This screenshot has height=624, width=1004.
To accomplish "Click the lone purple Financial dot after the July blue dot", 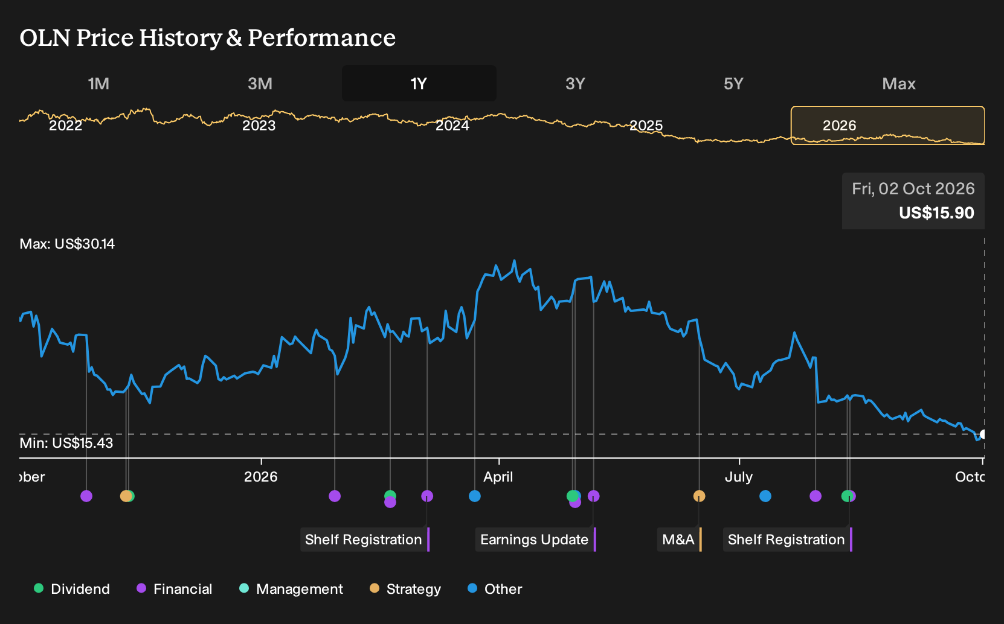I will [x=816, y=496].
